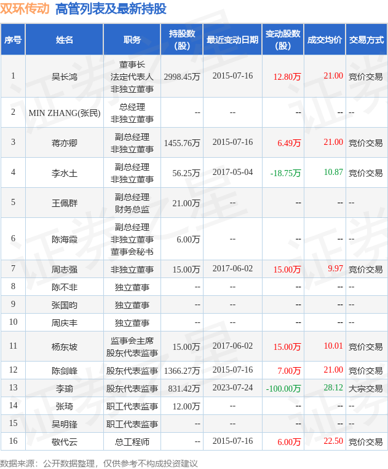Click the name 王佩群
The width and height of the screenshot is (388, 469).
tap(65, 203)
